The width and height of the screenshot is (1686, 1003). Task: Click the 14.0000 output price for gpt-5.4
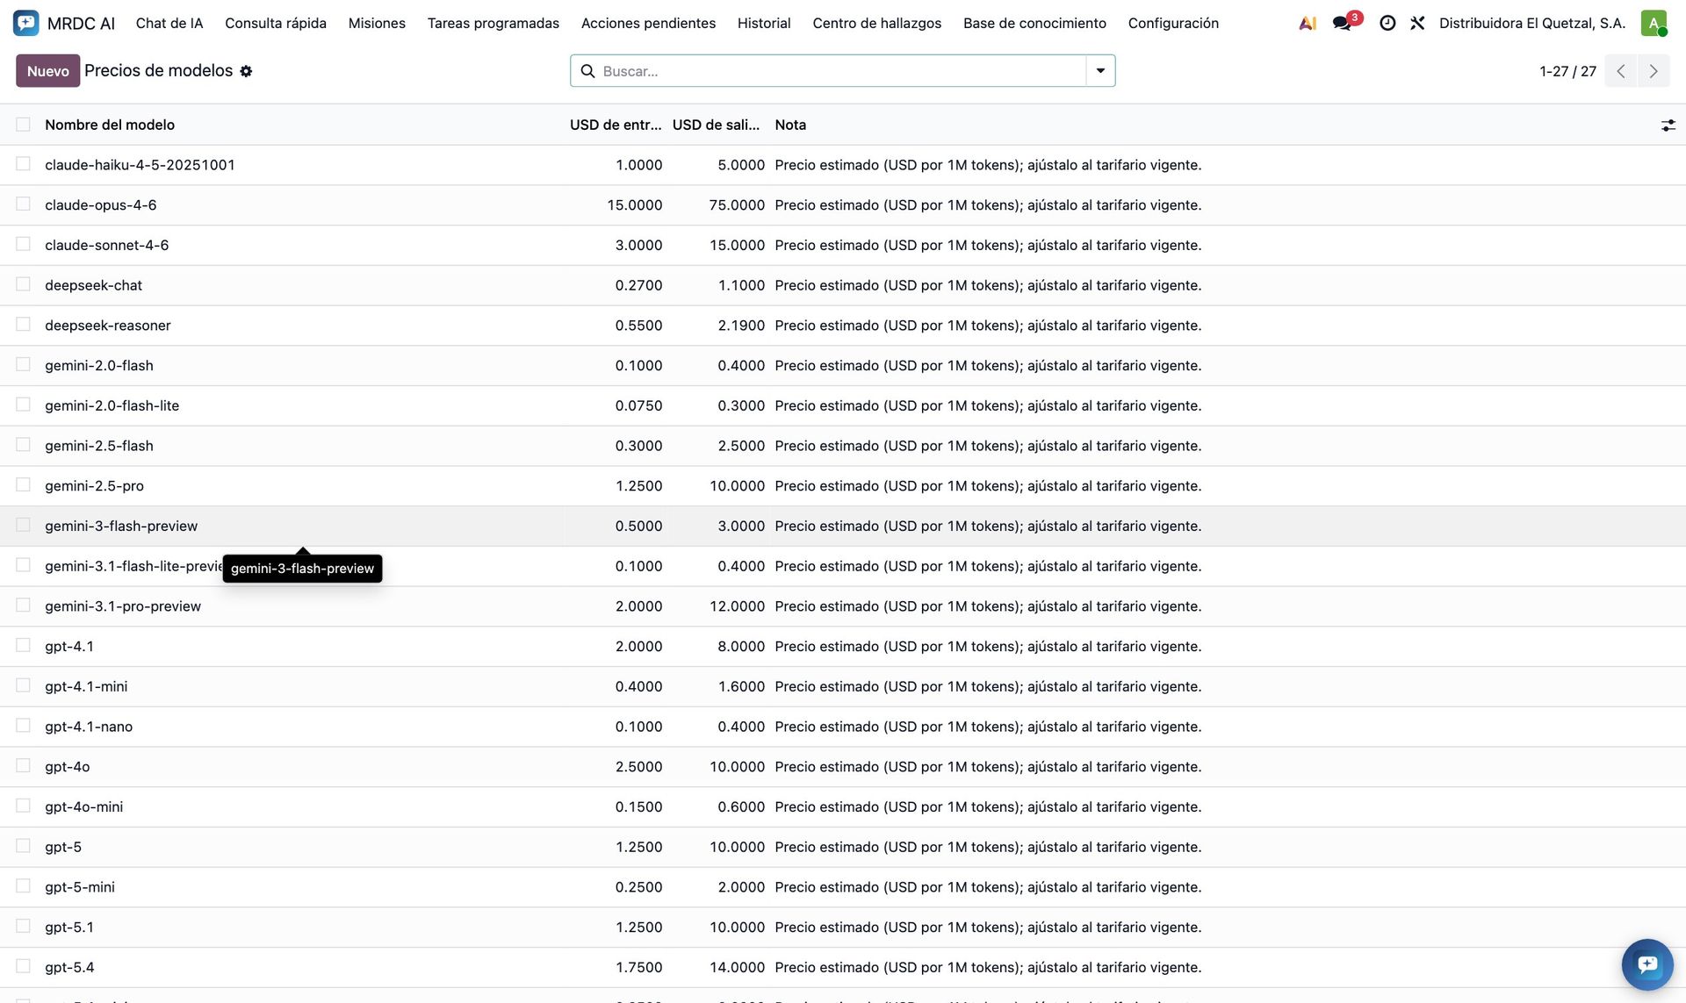(x=737, y=967)
